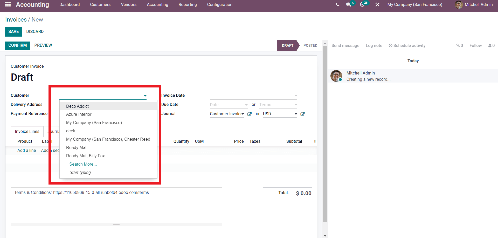
Task: Expand the Customer dropdown arrow
Action: [x=145, y=96]
